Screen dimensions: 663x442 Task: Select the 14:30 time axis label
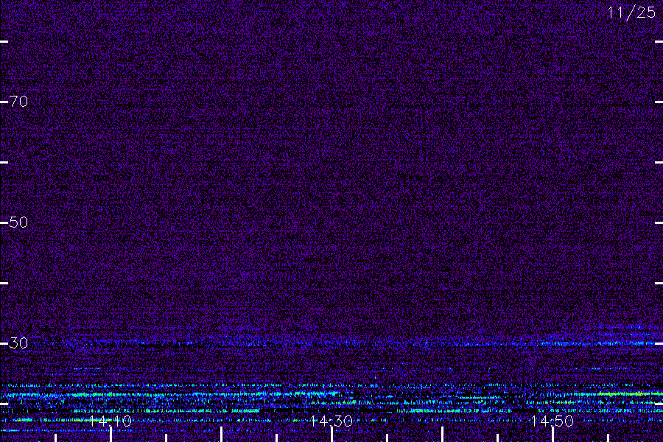click(331, 421)
